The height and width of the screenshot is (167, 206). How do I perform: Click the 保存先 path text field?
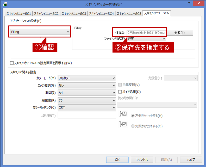[x=146, y=33]
